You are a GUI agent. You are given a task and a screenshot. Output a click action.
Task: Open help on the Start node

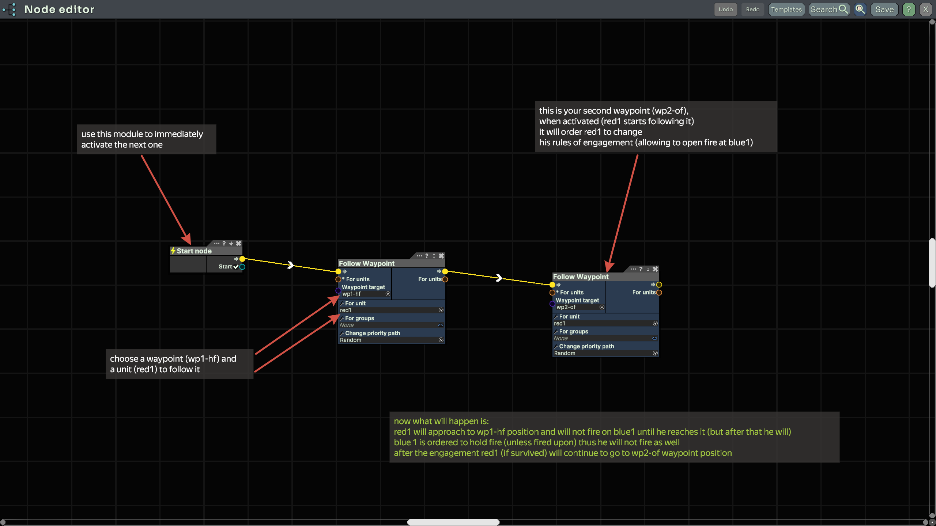pos(224,243)
